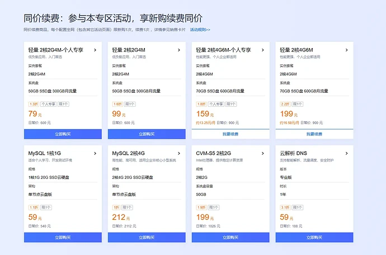Expand arrow on CVM-S5 2核2G card
The image size is (386, 255).
pyautogui.click(x=263, y=153)
